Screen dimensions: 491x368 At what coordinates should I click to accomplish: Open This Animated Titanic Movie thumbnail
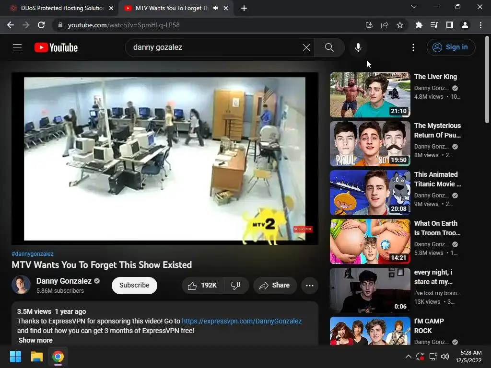370,193
